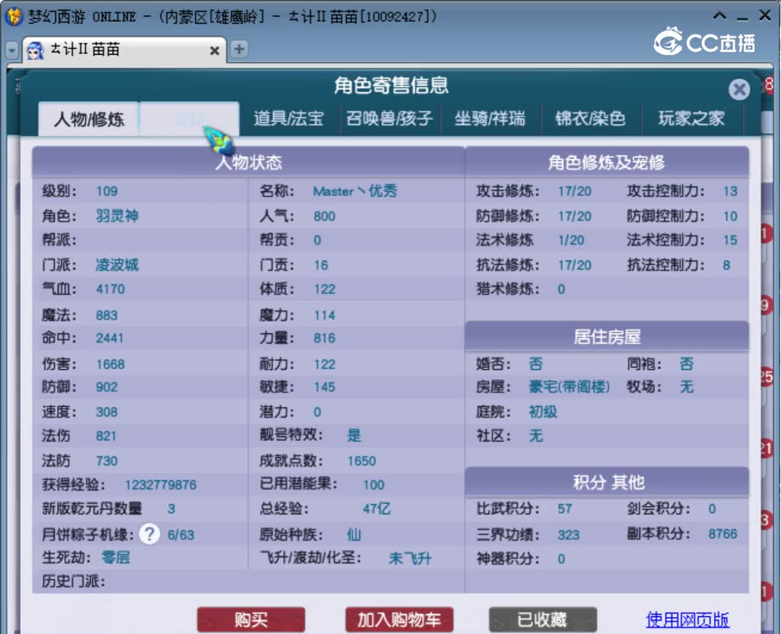Click the 已收藏 button
781x634 pixels.
click(542, 620)
